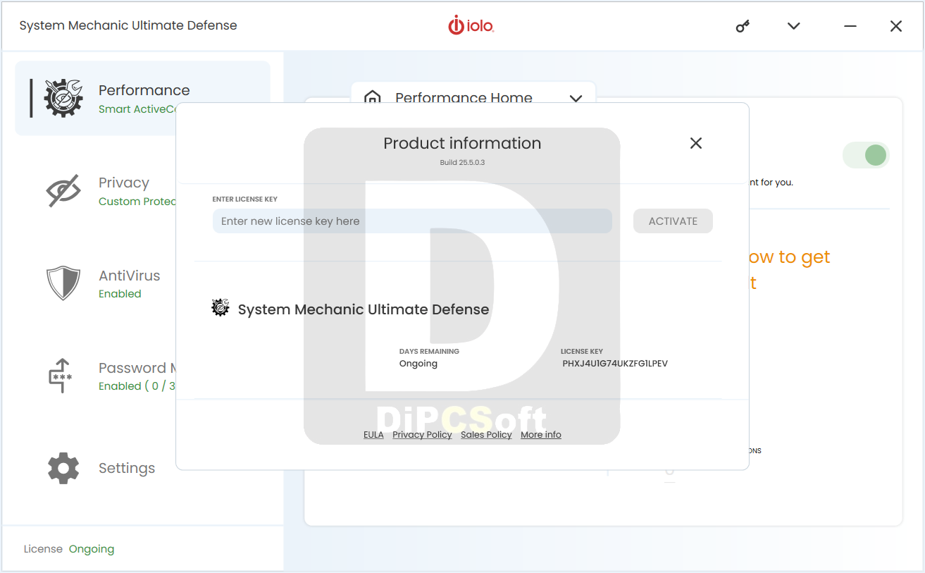Click the Enter new license key field

pyautogui.click(x=412, y=221)
